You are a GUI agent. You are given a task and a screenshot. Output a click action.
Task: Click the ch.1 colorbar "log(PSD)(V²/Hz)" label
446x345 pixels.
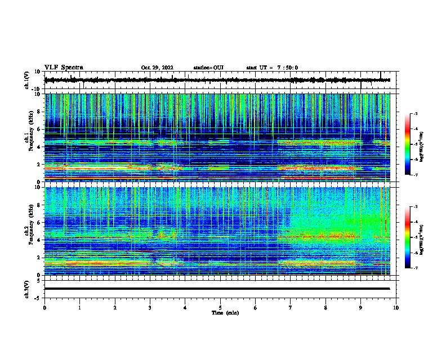click(x=422, y=147)
